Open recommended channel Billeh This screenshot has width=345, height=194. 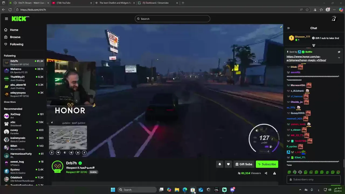point(24,147)
